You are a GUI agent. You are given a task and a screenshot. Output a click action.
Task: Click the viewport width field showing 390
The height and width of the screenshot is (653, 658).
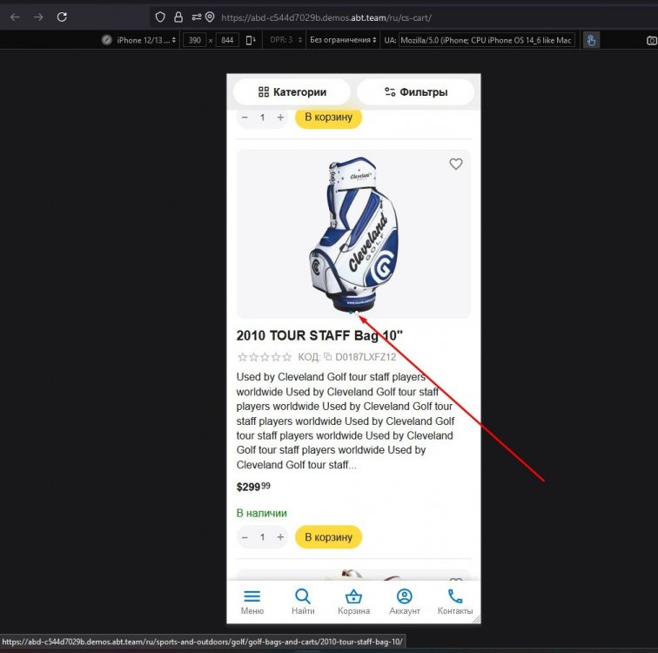(195, 40)
